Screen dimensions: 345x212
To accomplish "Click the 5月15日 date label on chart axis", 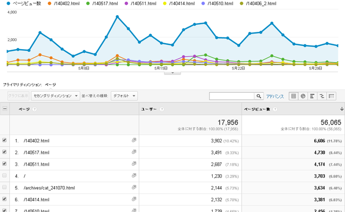I will tap(161, 69).
